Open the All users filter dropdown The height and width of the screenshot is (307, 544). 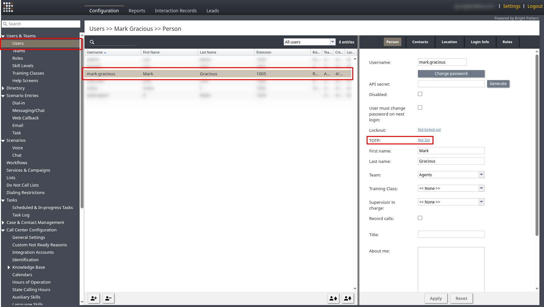click(x=309, y=42)
